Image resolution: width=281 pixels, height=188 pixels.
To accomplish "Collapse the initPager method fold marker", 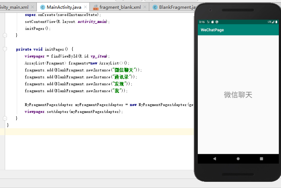I will click(x=5, y=49).
